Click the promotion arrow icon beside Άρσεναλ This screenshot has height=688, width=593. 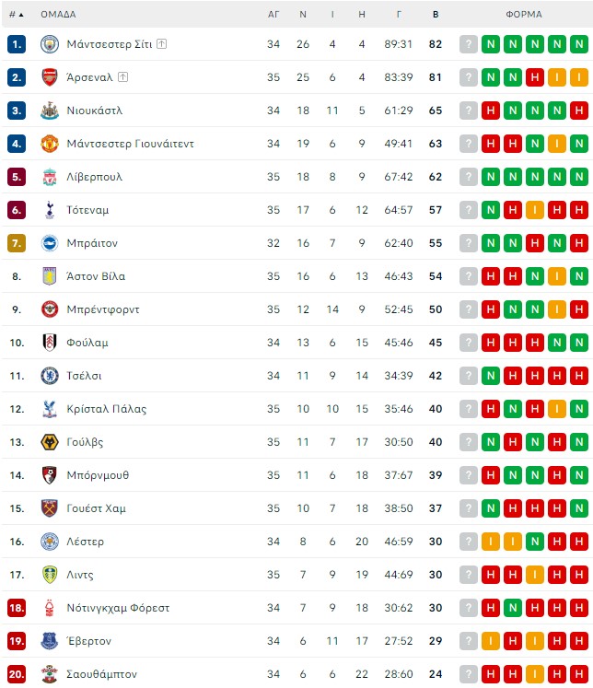tap(122, 77)
